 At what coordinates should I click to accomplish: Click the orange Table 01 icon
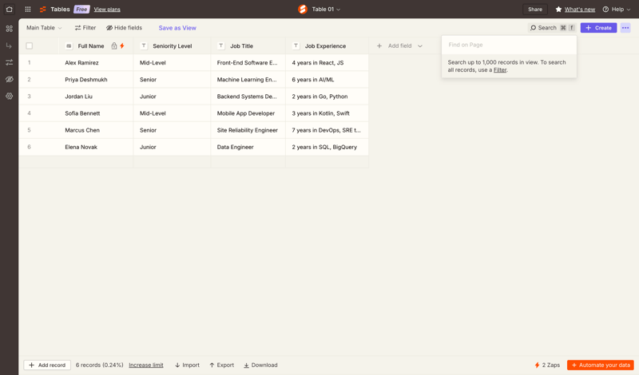pyautogui.click(x=303, y=9)
